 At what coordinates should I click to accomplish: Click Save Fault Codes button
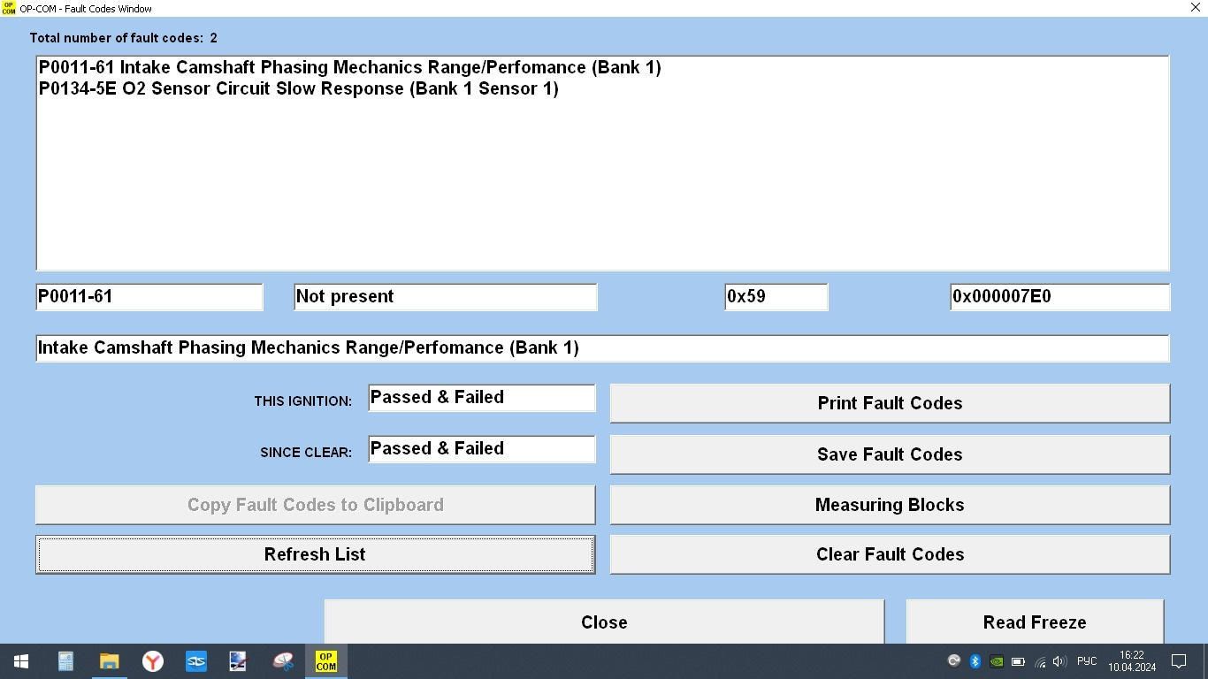(891, 454)
